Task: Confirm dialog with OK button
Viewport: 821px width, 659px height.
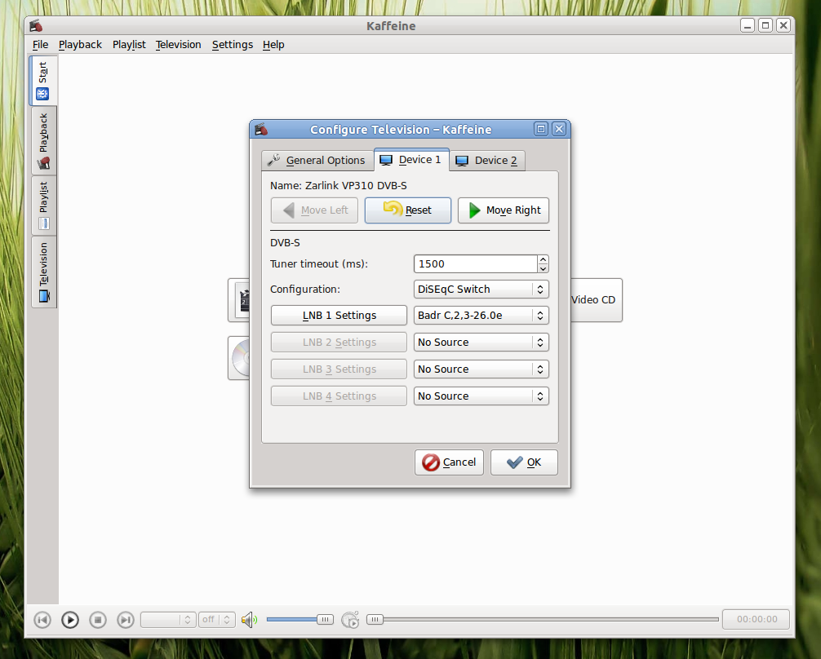Action: (x=524, y=462)
